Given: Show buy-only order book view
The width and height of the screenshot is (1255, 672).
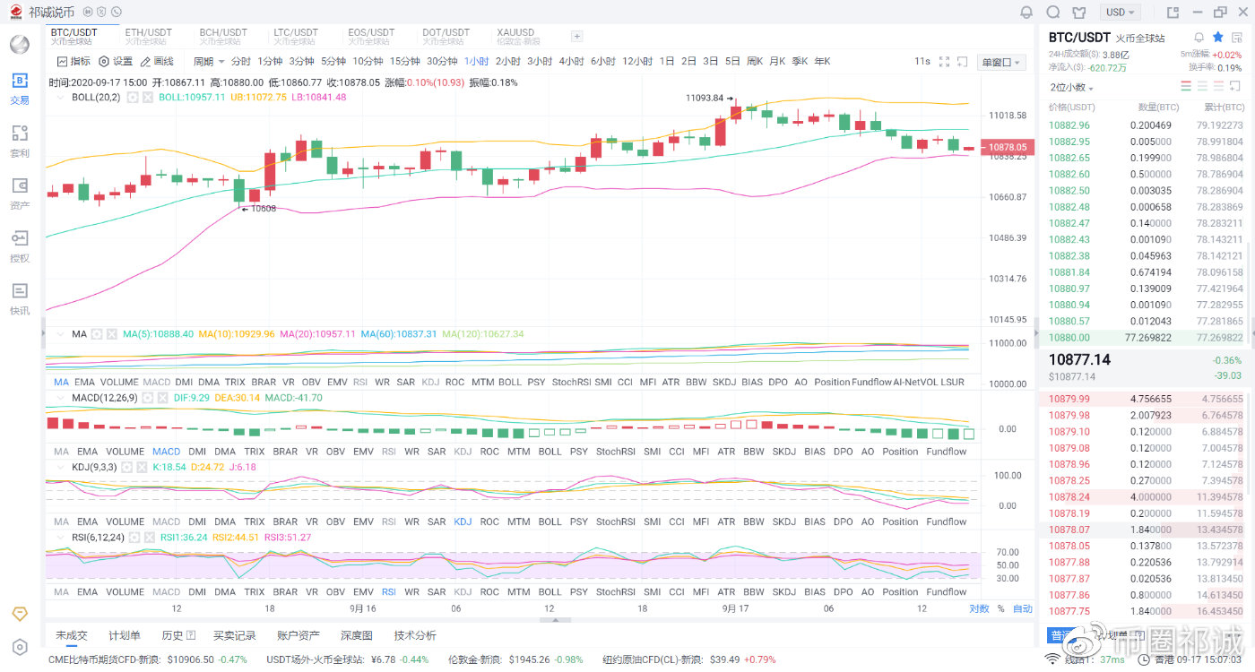Looking at the screenshot, I should pos(1202,86).
